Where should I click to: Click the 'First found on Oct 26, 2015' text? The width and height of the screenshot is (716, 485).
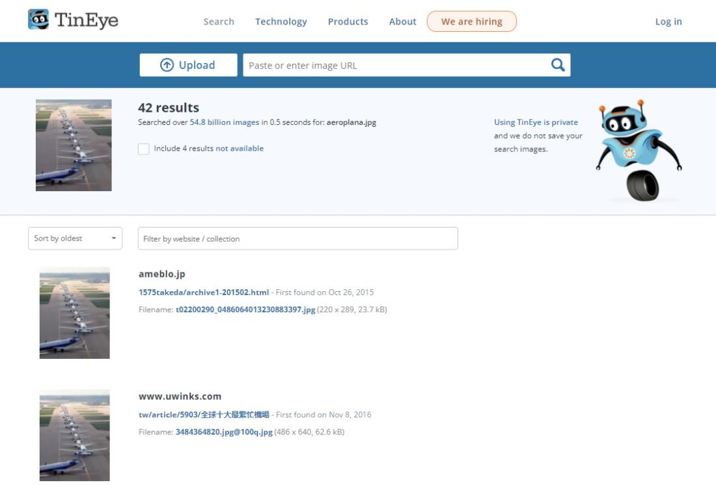coord(325,293)
